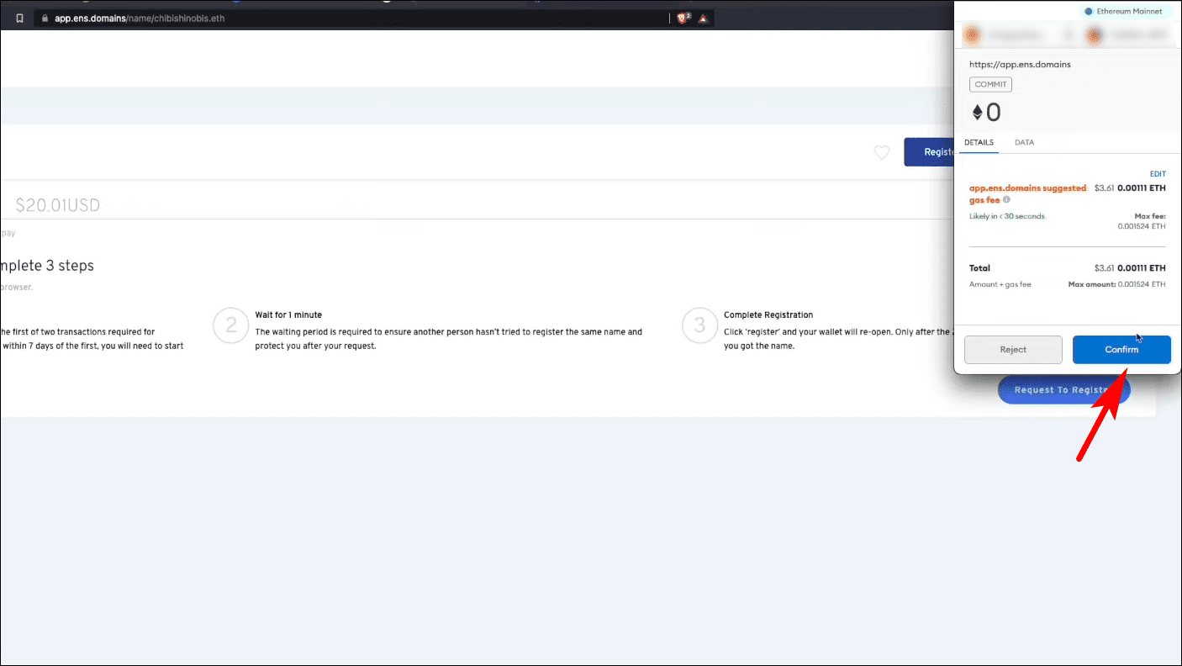Click the 'Max fee:' label
Viewport: 1182px width, 666px height.
(1151, 217)
